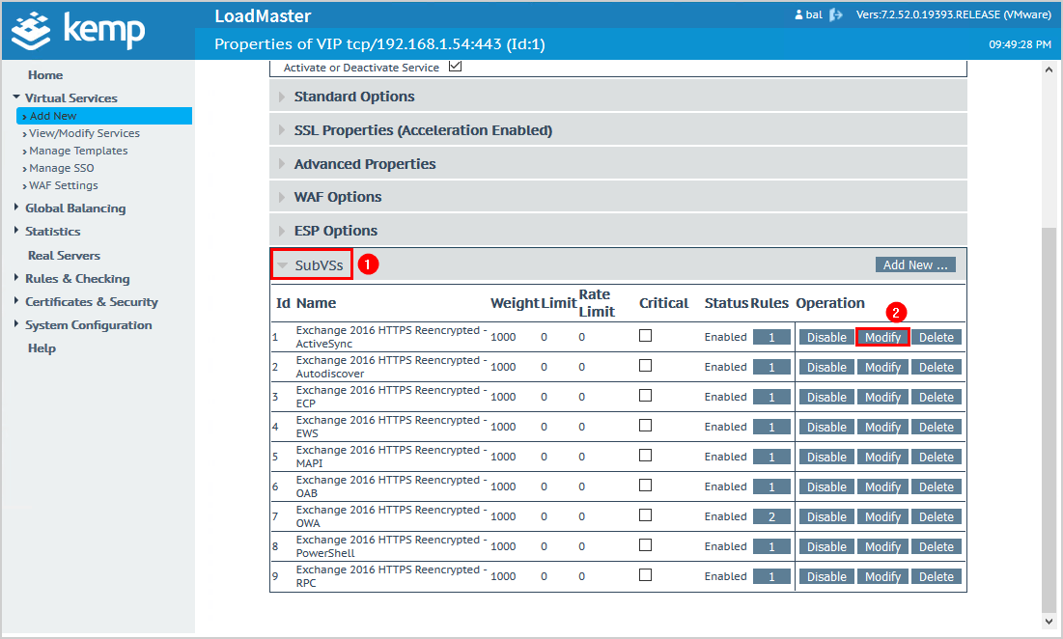Open Help in sidebar
The height and width of the screenshot is (639, 1063).
coord(42,348)
